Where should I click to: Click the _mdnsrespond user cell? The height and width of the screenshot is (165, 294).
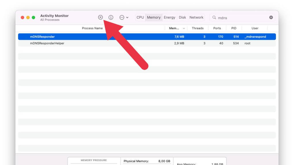click(255, 37)
